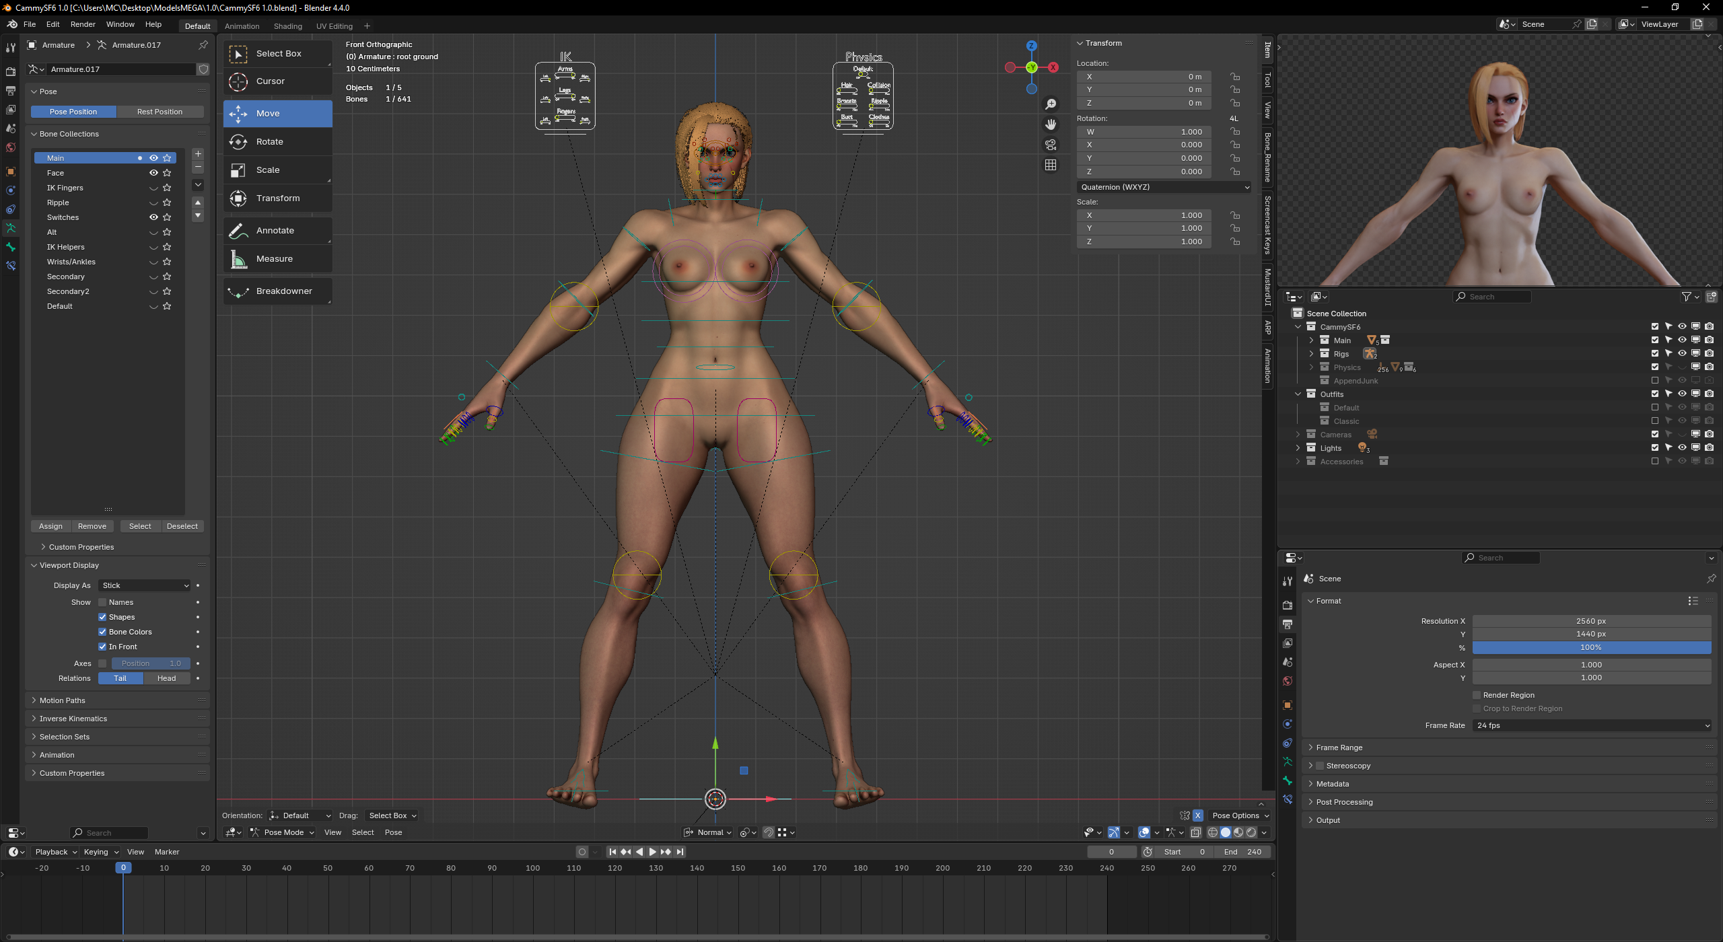Image resolution: width=1723 pixels, height=942 pixels.
Task: Hide the Face bone collection
Action: click(153, 173)
